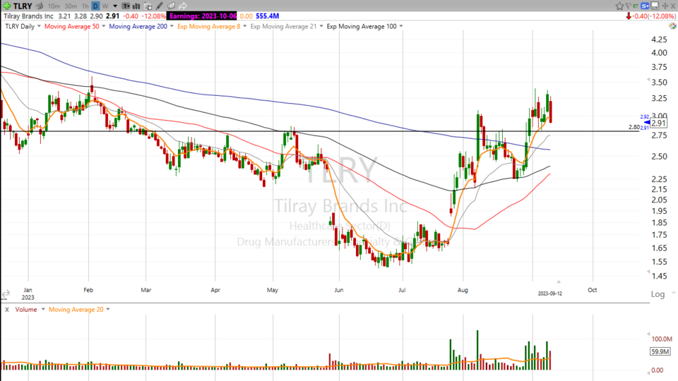Open the Log scale dropdown arrow
678x381 pixels.
pos(673,293)
